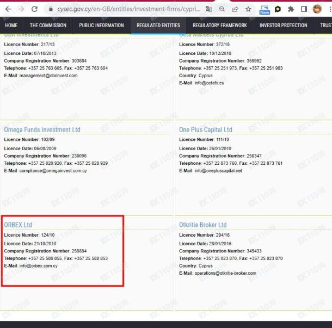Viewport: 332px width, 328px height.
Task: Click the share page icon
Action: pos(235,9)
